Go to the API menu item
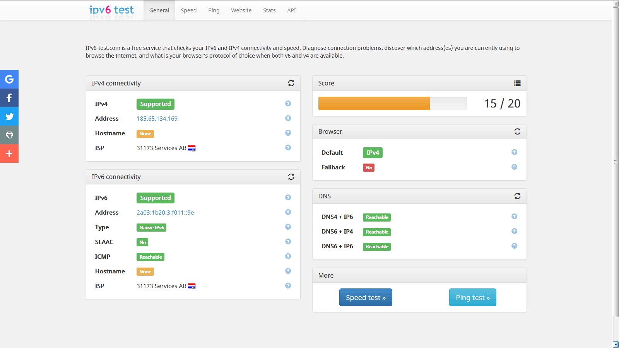Screen dimensions: 619x348 [291, 10]
